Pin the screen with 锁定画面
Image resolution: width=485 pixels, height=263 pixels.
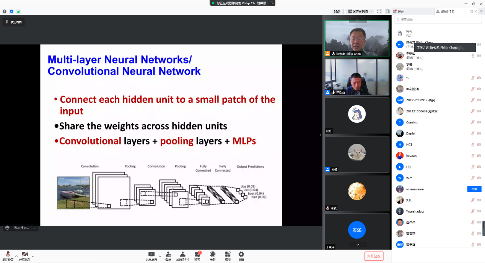13,22
